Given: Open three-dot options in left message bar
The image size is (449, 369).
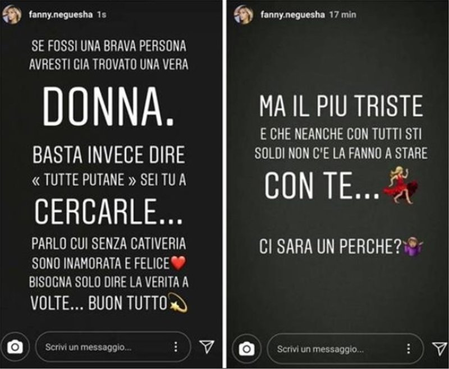Looking at the screenshot, I should pyautogui.click(x=176, y=347).
